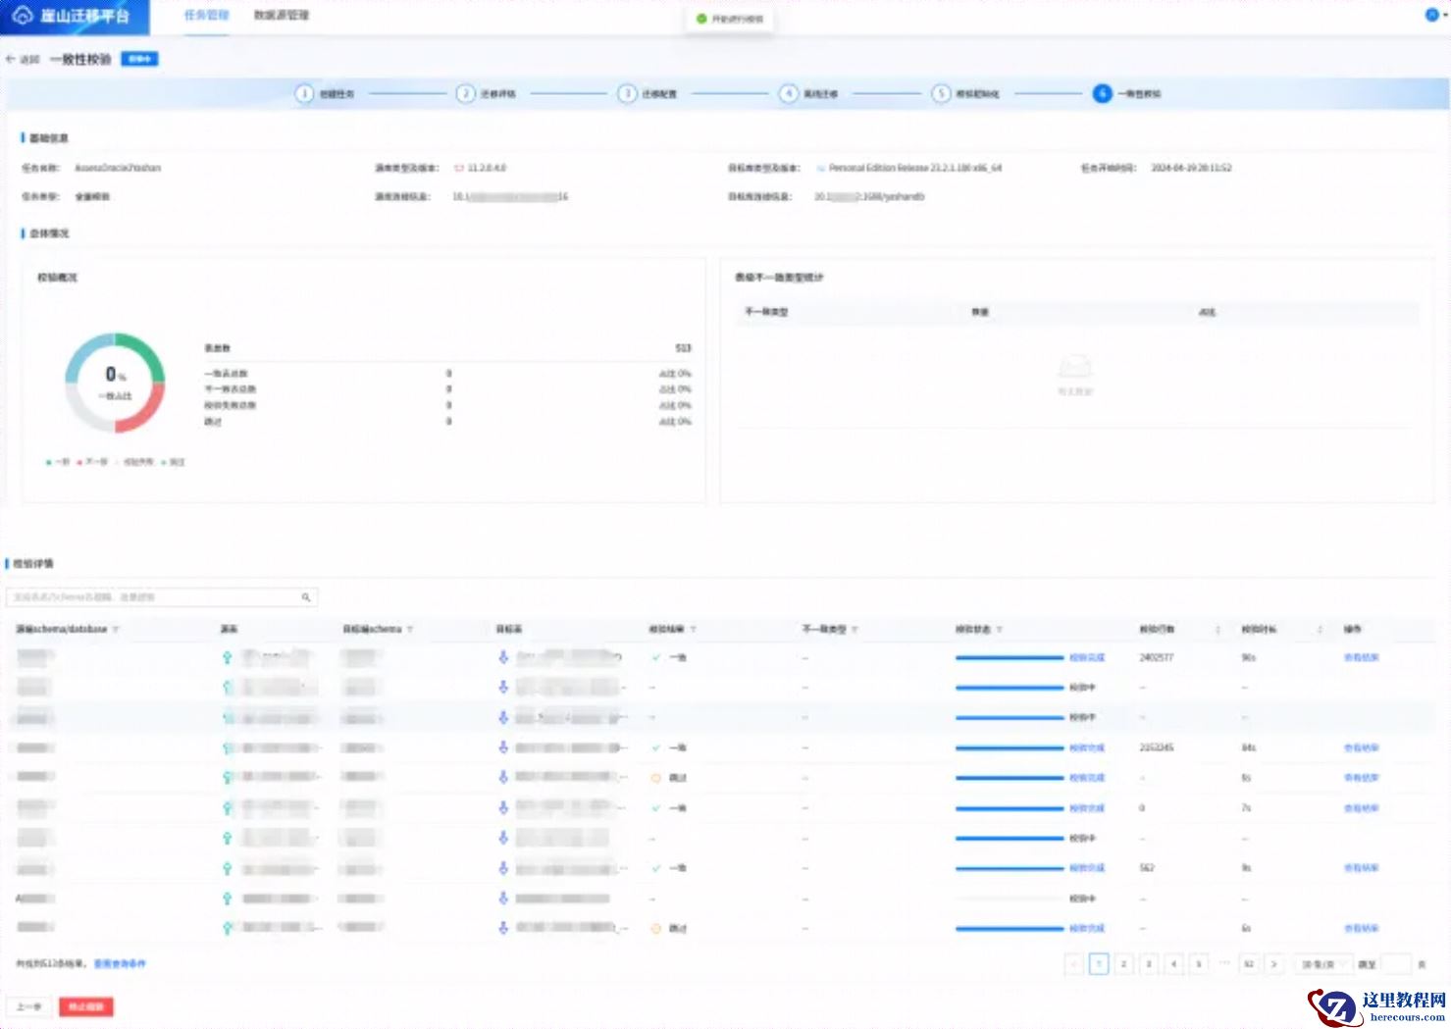This screenshot has width=1451, height=1029.
Task: Click the back arrow beside 一致性校验 title
Action: tap(12, 59)
